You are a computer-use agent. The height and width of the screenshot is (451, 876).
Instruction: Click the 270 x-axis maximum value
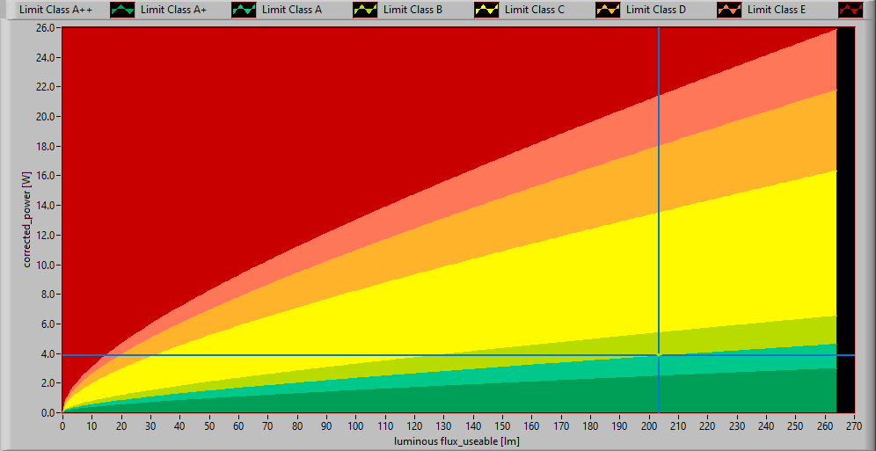tap(853, 426)
